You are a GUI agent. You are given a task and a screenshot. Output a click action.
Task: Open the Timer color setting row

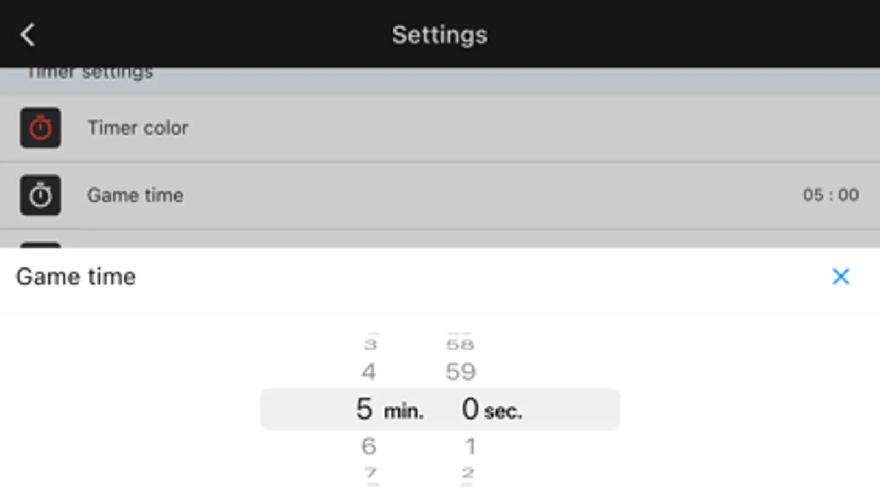440,128
